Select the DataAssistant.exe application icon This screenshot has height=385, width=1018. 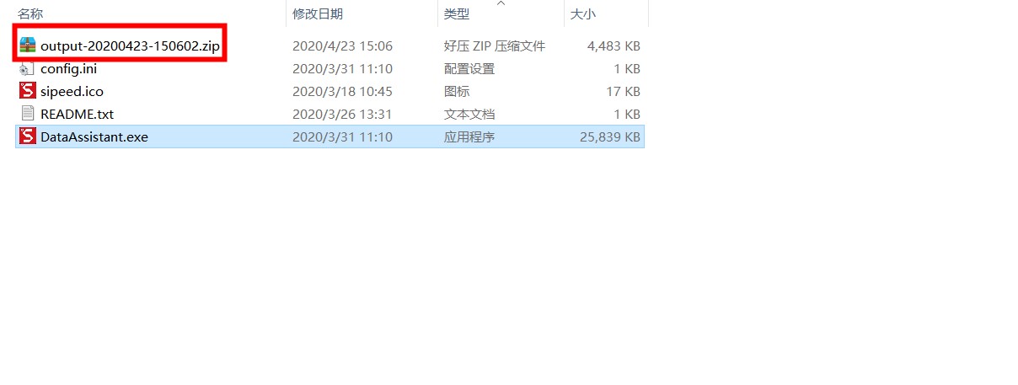[27, 136]
